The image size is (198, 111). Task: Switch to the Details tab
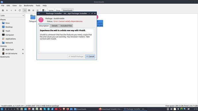55,26
